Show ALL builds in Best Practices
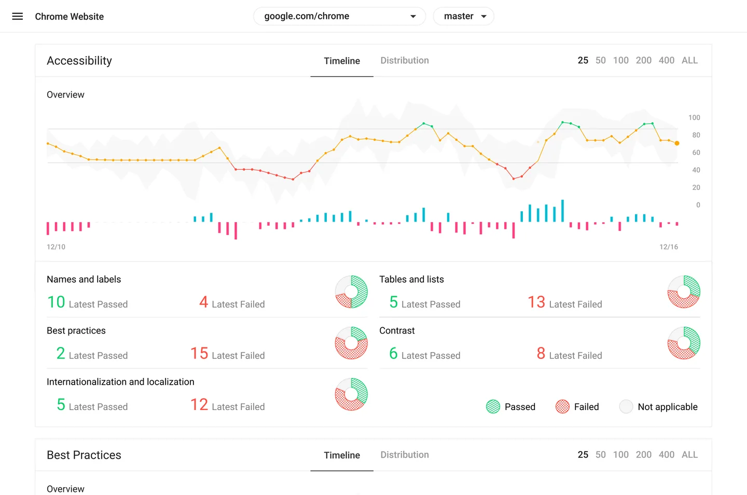This screenshot has width=747, height=495. click(690, 455)
